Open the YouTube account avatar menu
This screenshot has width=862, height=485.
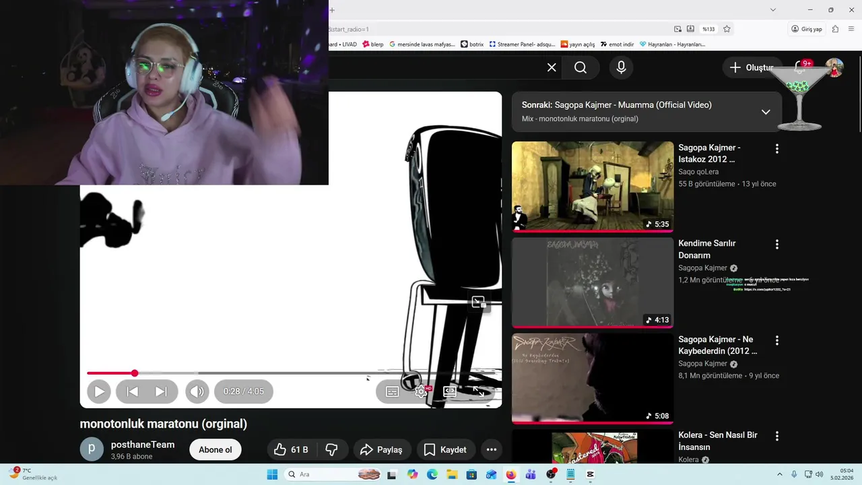[x=834, y=67]
